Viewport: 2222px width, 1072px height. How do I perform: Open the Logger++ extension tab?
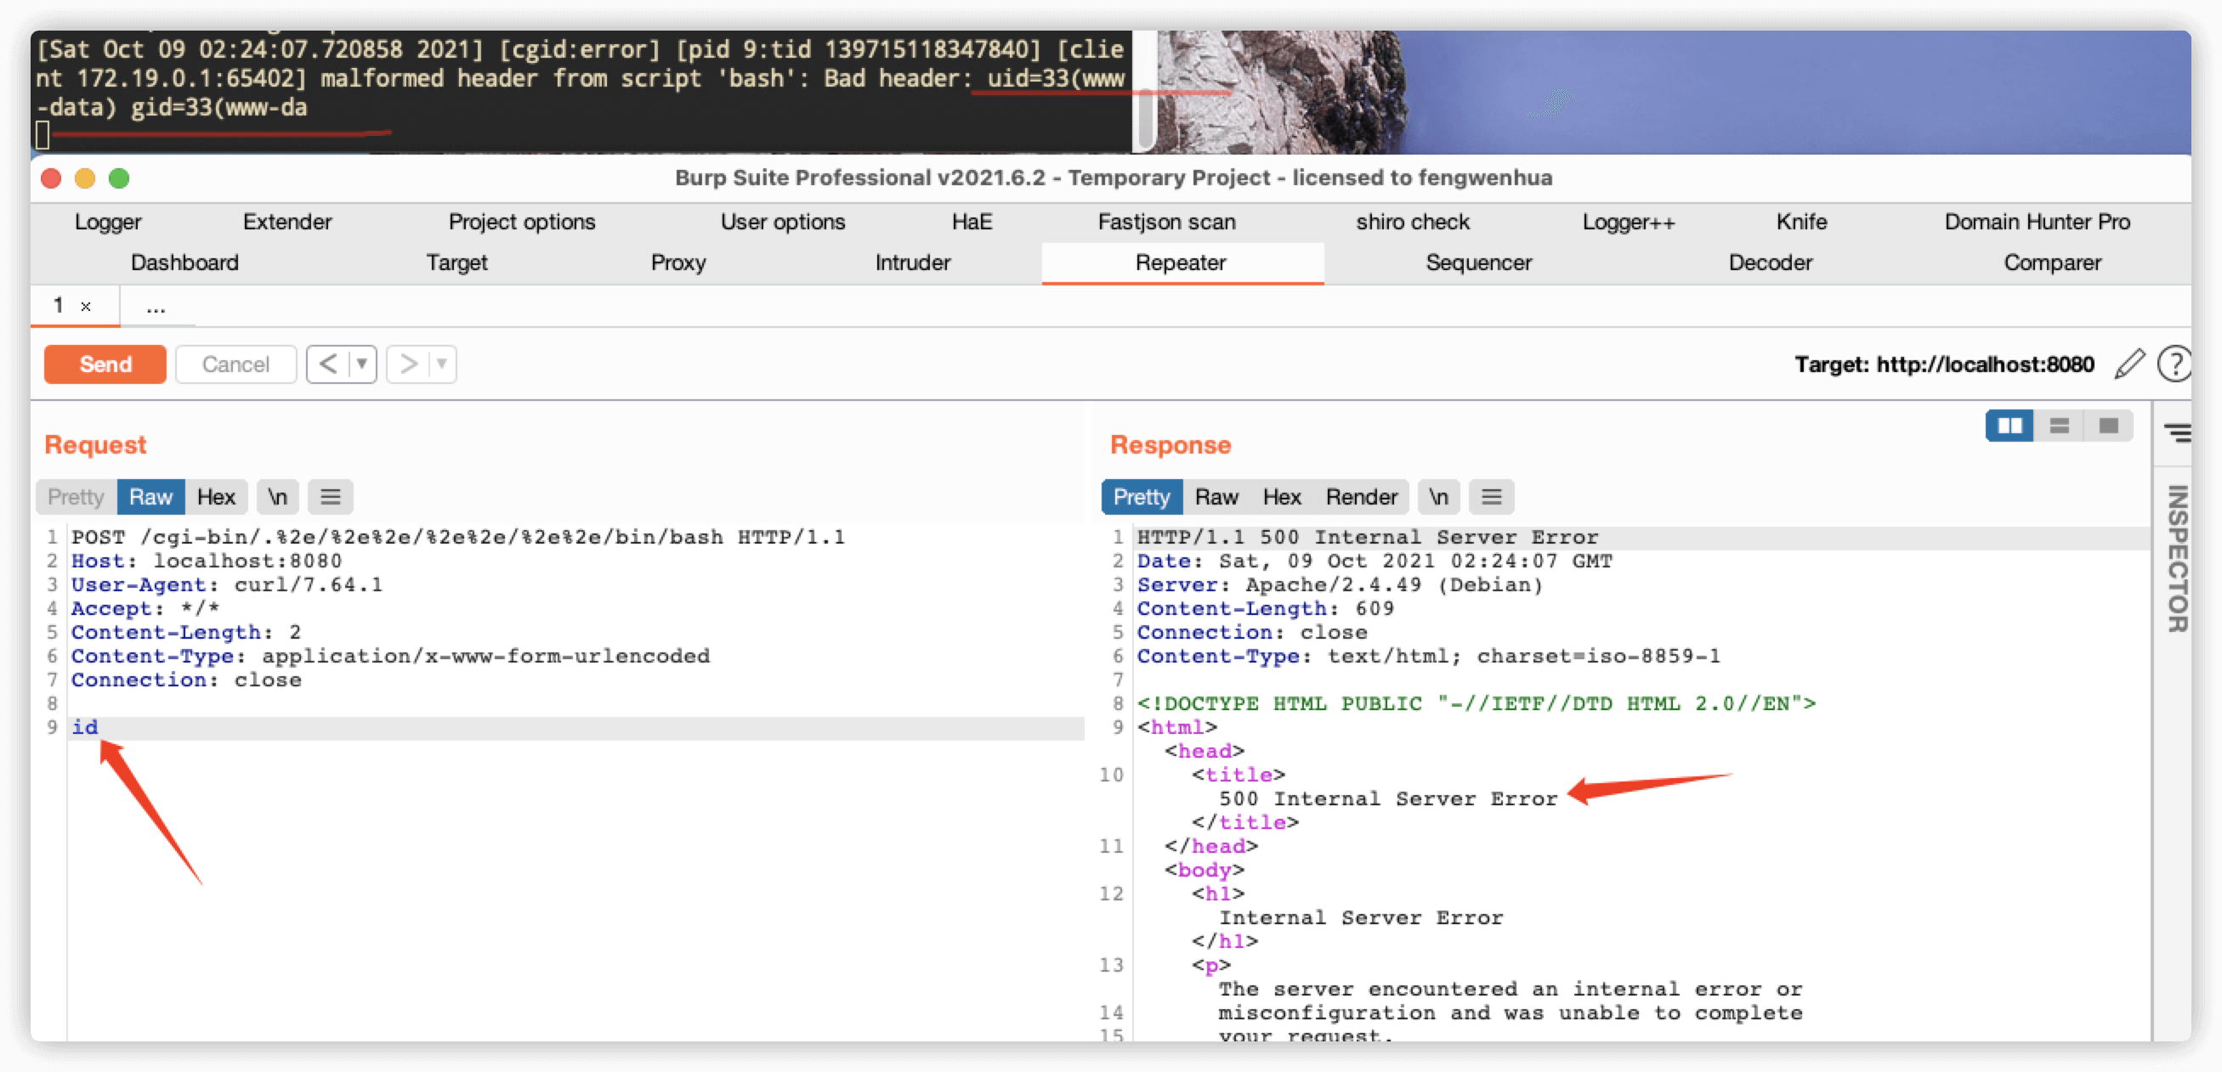pyautogui.click(x=1628, y=223)
